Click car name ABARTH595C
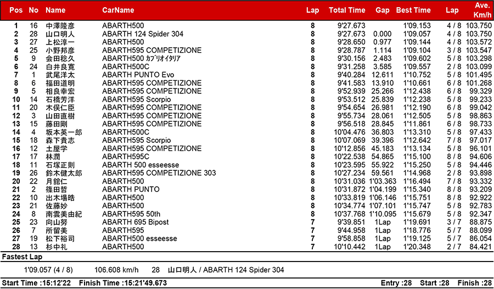 (126, 157)
